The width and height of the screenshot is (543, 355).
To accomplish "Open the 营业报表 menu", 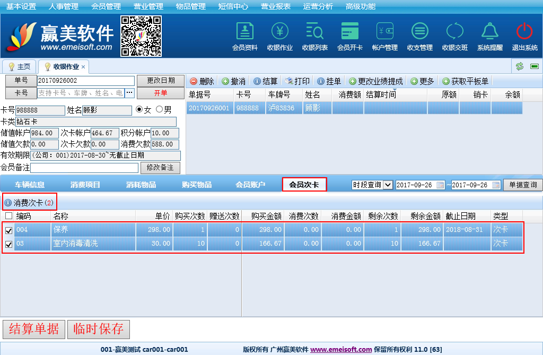I will click(x=275, y=6).
